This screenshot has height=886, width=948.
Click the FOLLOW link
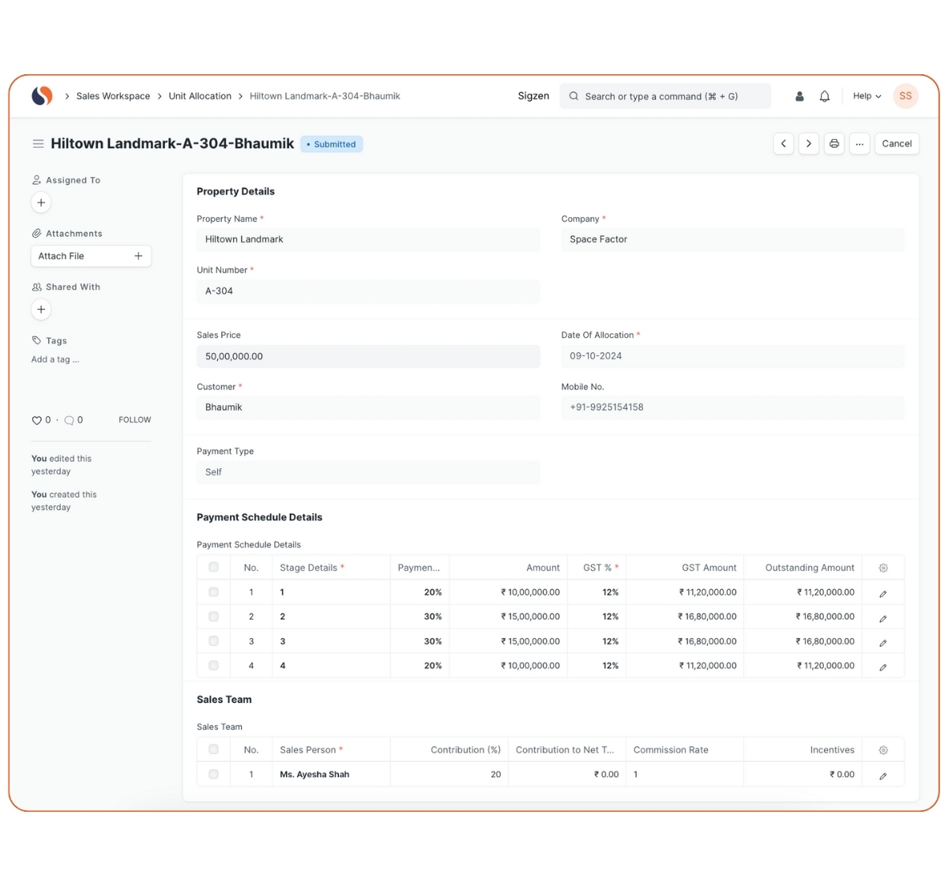pos(134,420)
